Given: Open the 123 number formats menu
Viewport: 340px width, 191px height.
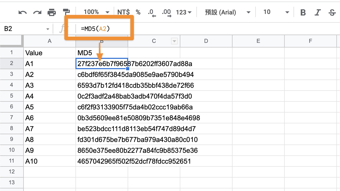Looking at the screenshot, I should pos(184,12).
